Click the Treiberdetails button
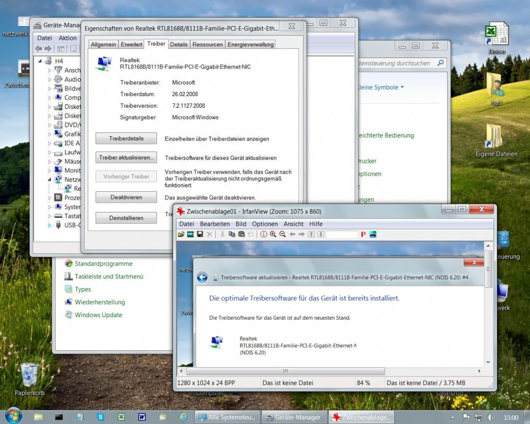 click(126, 138)
